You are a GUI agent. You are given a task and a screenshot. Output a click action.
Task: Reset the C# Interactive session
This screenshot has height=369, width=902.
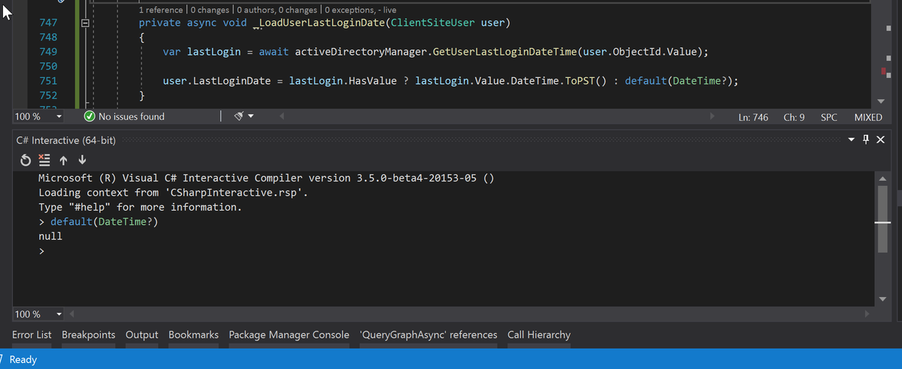tap(26, 160)
